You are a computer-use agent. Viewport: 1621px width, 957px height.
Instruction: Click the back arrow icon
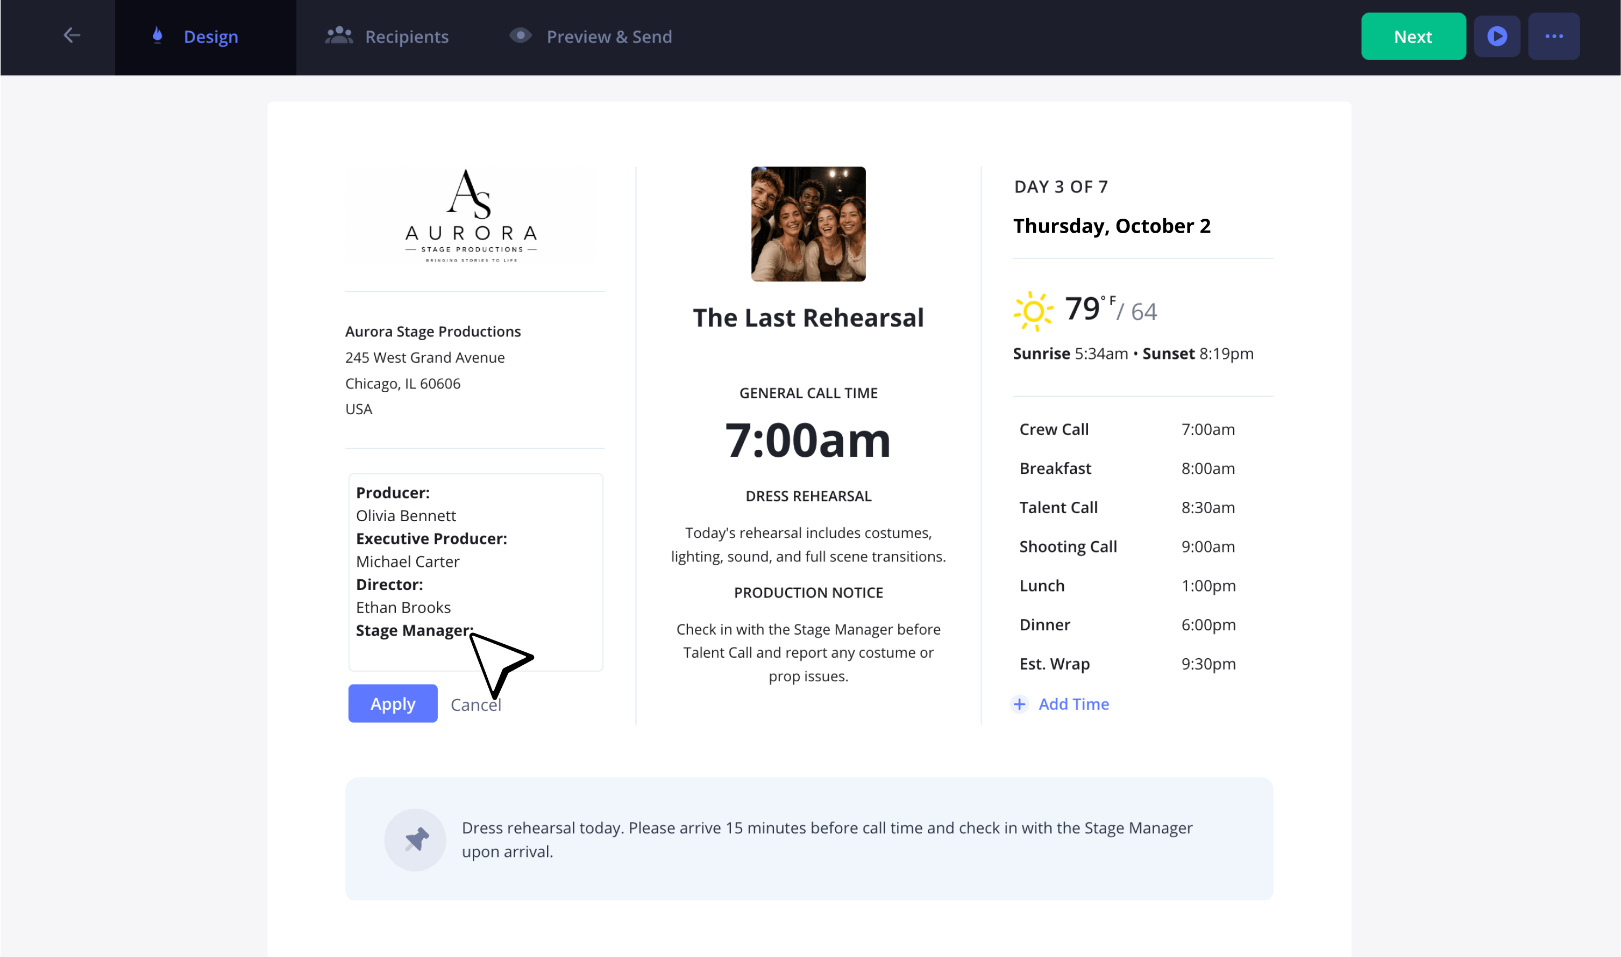click(x=72, y=35)
